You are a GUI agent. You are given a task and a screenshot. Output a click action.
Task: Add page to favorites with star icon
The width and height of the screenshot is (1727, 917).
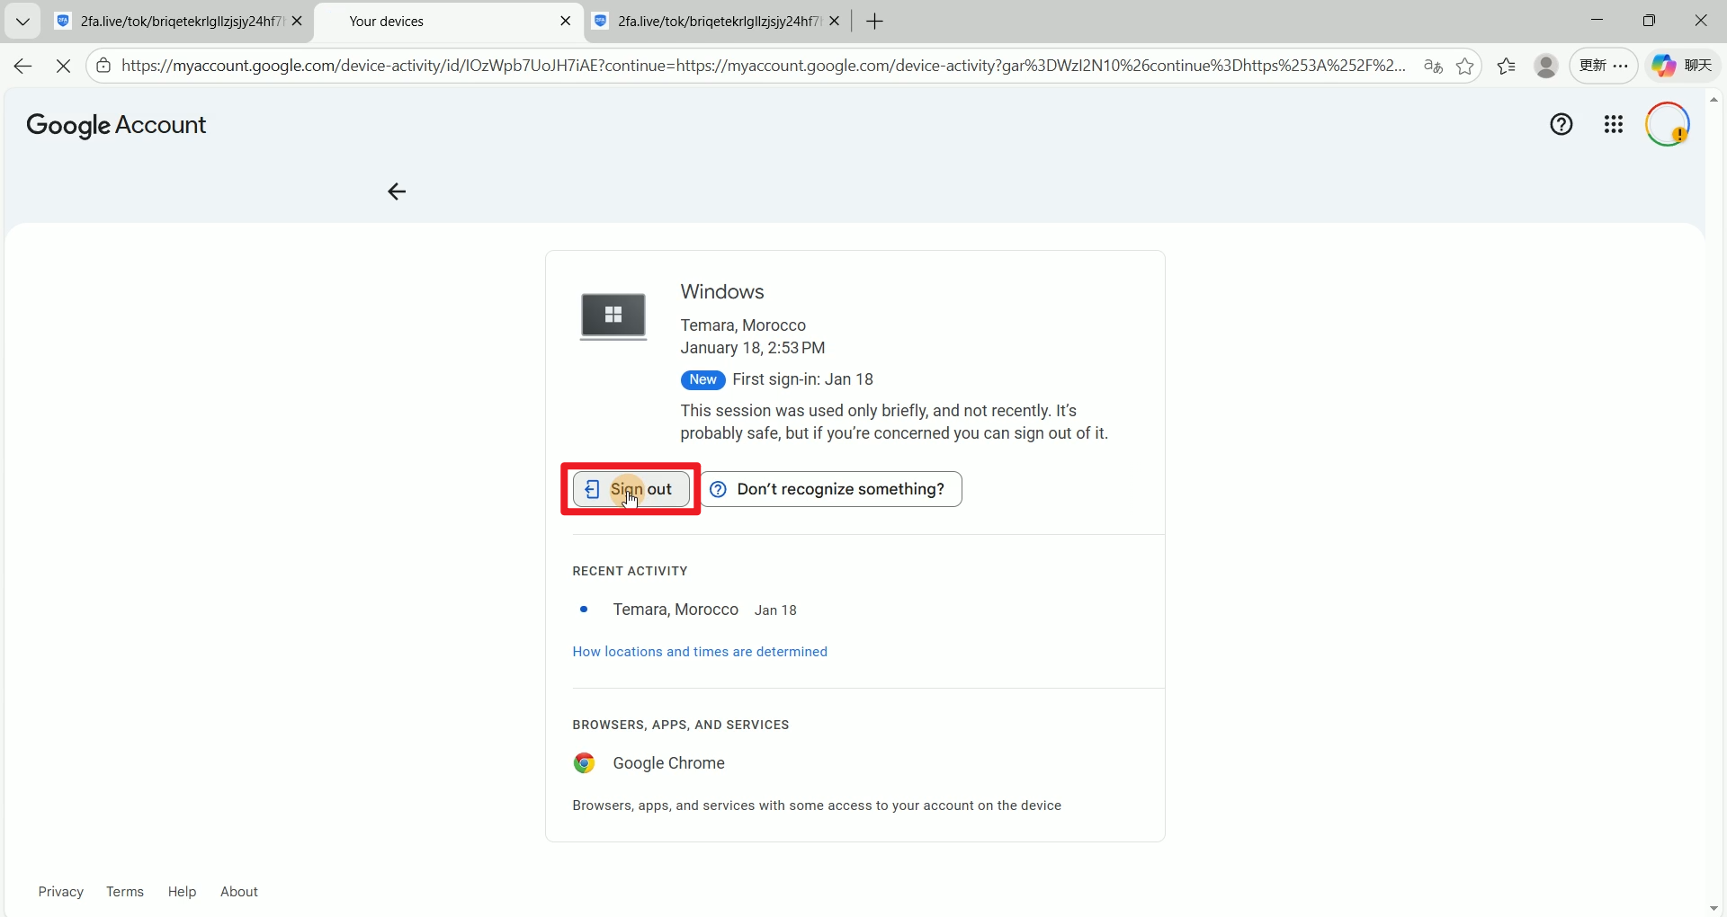tap(1465, 66)
